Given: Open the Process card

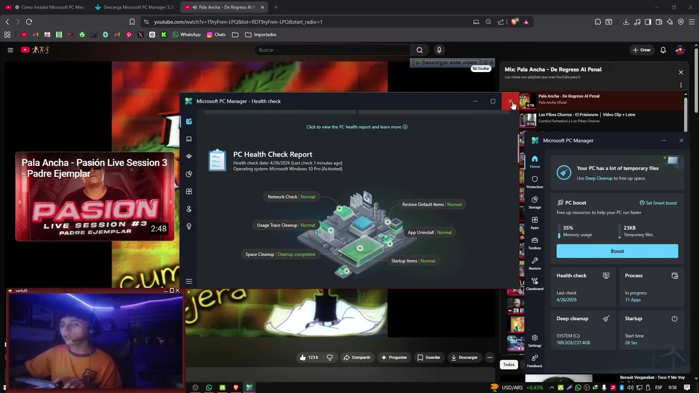Looking at the screenshot, I should coord(651,287).
